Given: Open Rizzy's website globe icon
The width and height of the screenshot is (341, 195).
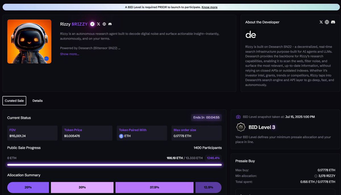Looking at the screenshot, I should pos(104,24).
